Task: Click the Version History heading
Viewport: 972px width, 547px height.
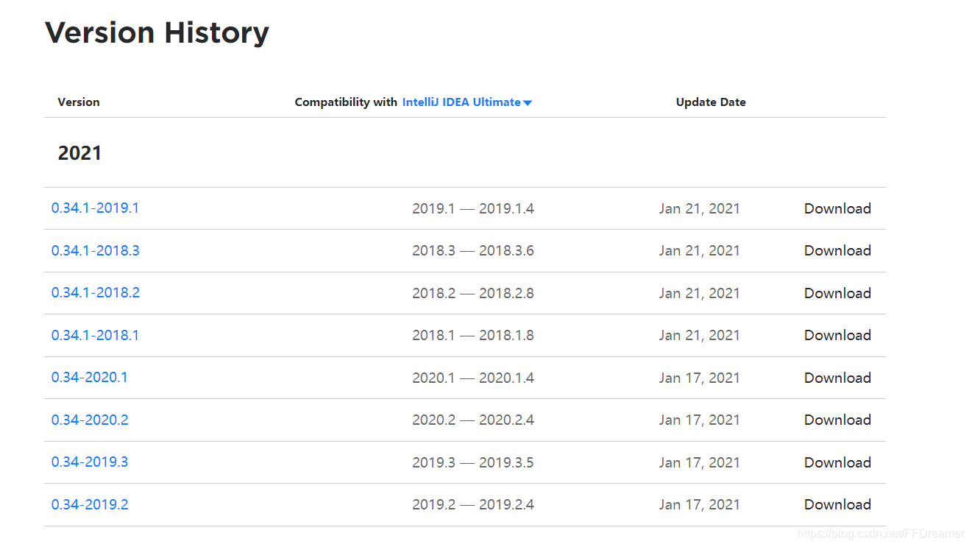Action: [x=157, y=33]
